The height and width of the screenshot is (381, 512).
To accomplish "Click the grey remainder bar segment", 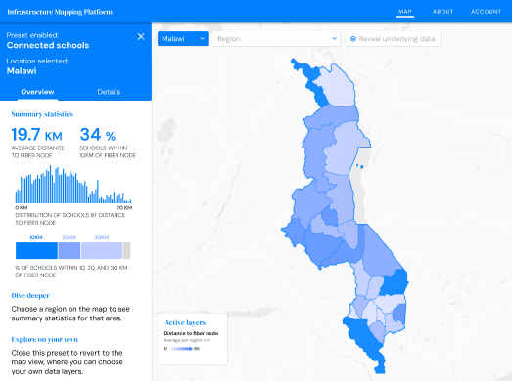I will click(x=126, y=251).
